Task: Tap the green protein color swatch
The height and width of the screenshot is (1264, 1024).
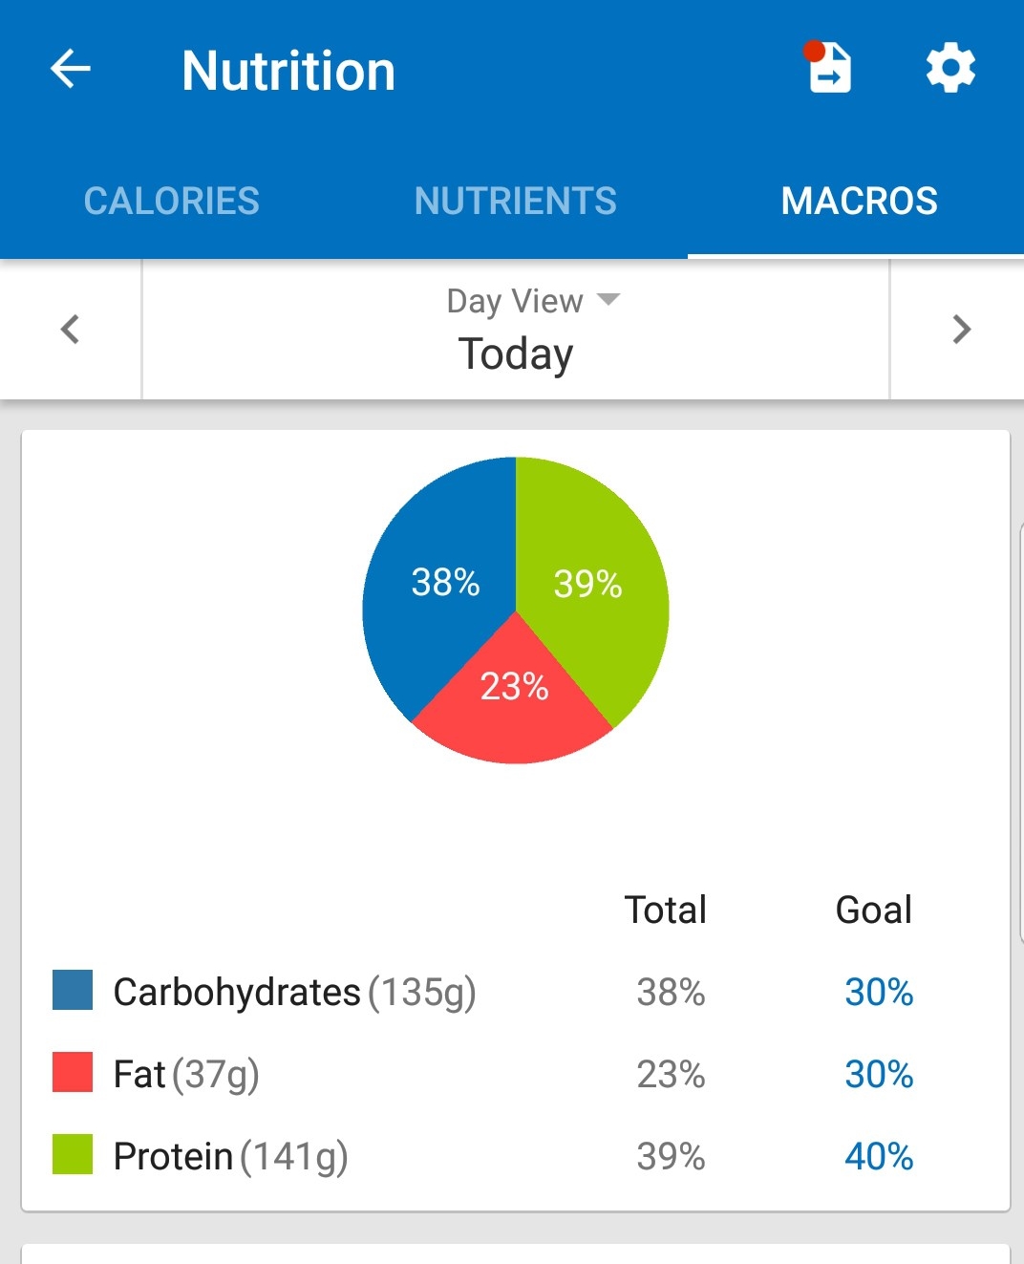Action: [x=73, y=1154]
